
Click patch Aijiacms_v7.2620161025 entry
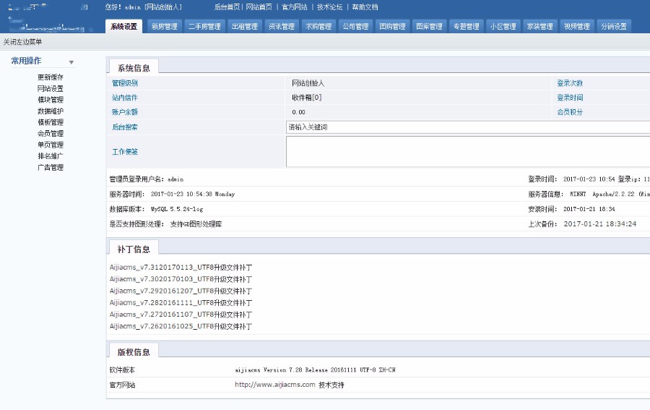pyautogui.click(x=181, y=326)
